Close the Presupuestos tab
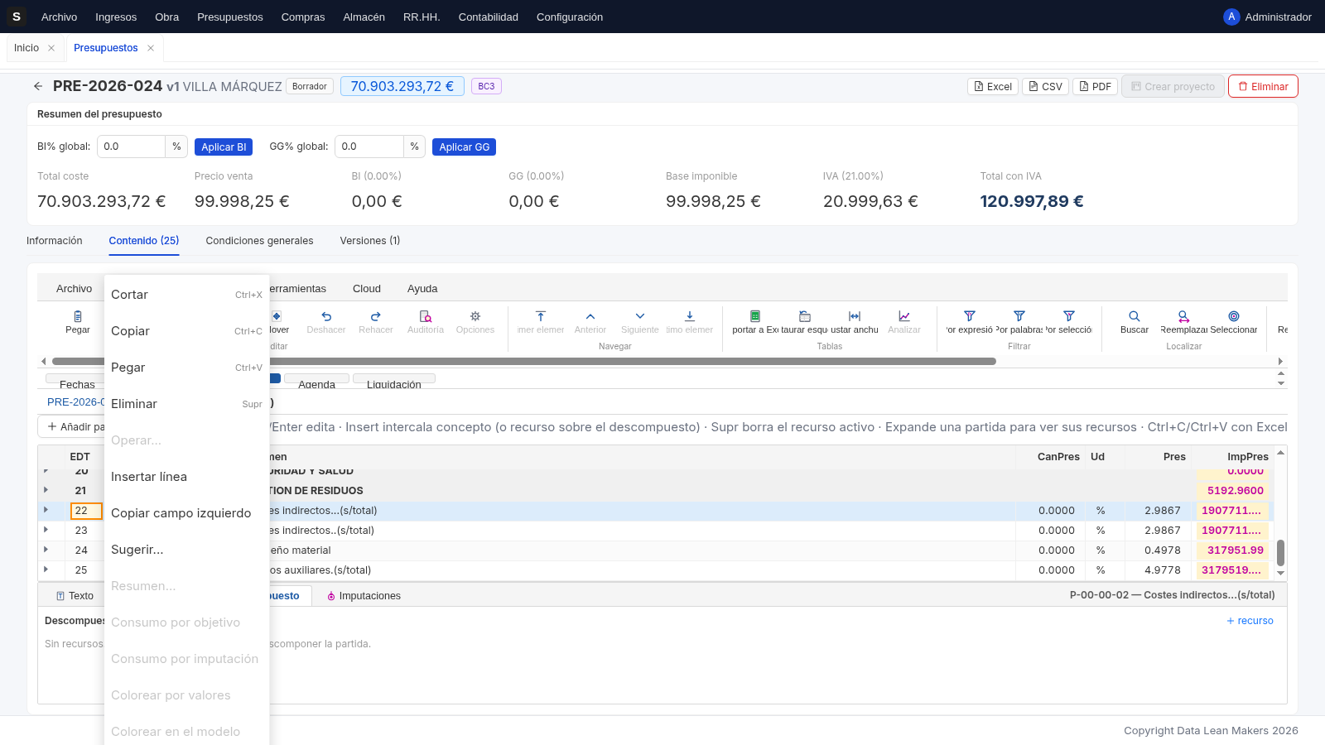Screen dimensions: 1325x745 (151, 48)
